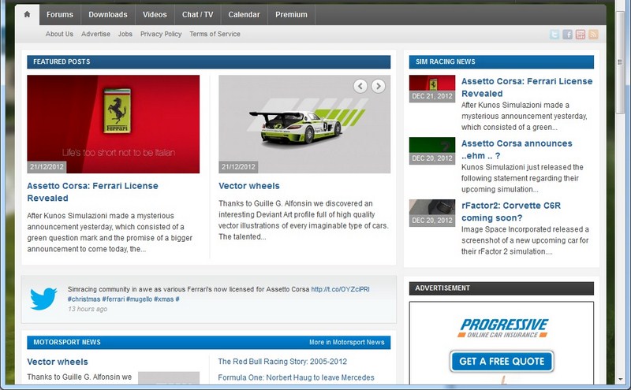Open the Videos tab
The height and width of the screenshot is (390, 631).
[x=155, y=15]
